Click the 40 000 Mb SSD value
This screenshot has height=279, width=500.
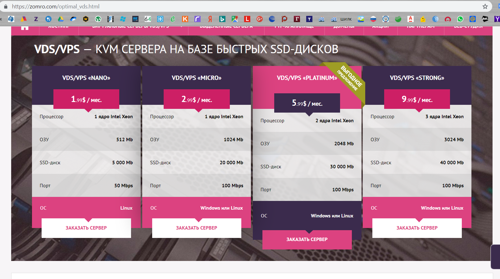pos(452,163)
